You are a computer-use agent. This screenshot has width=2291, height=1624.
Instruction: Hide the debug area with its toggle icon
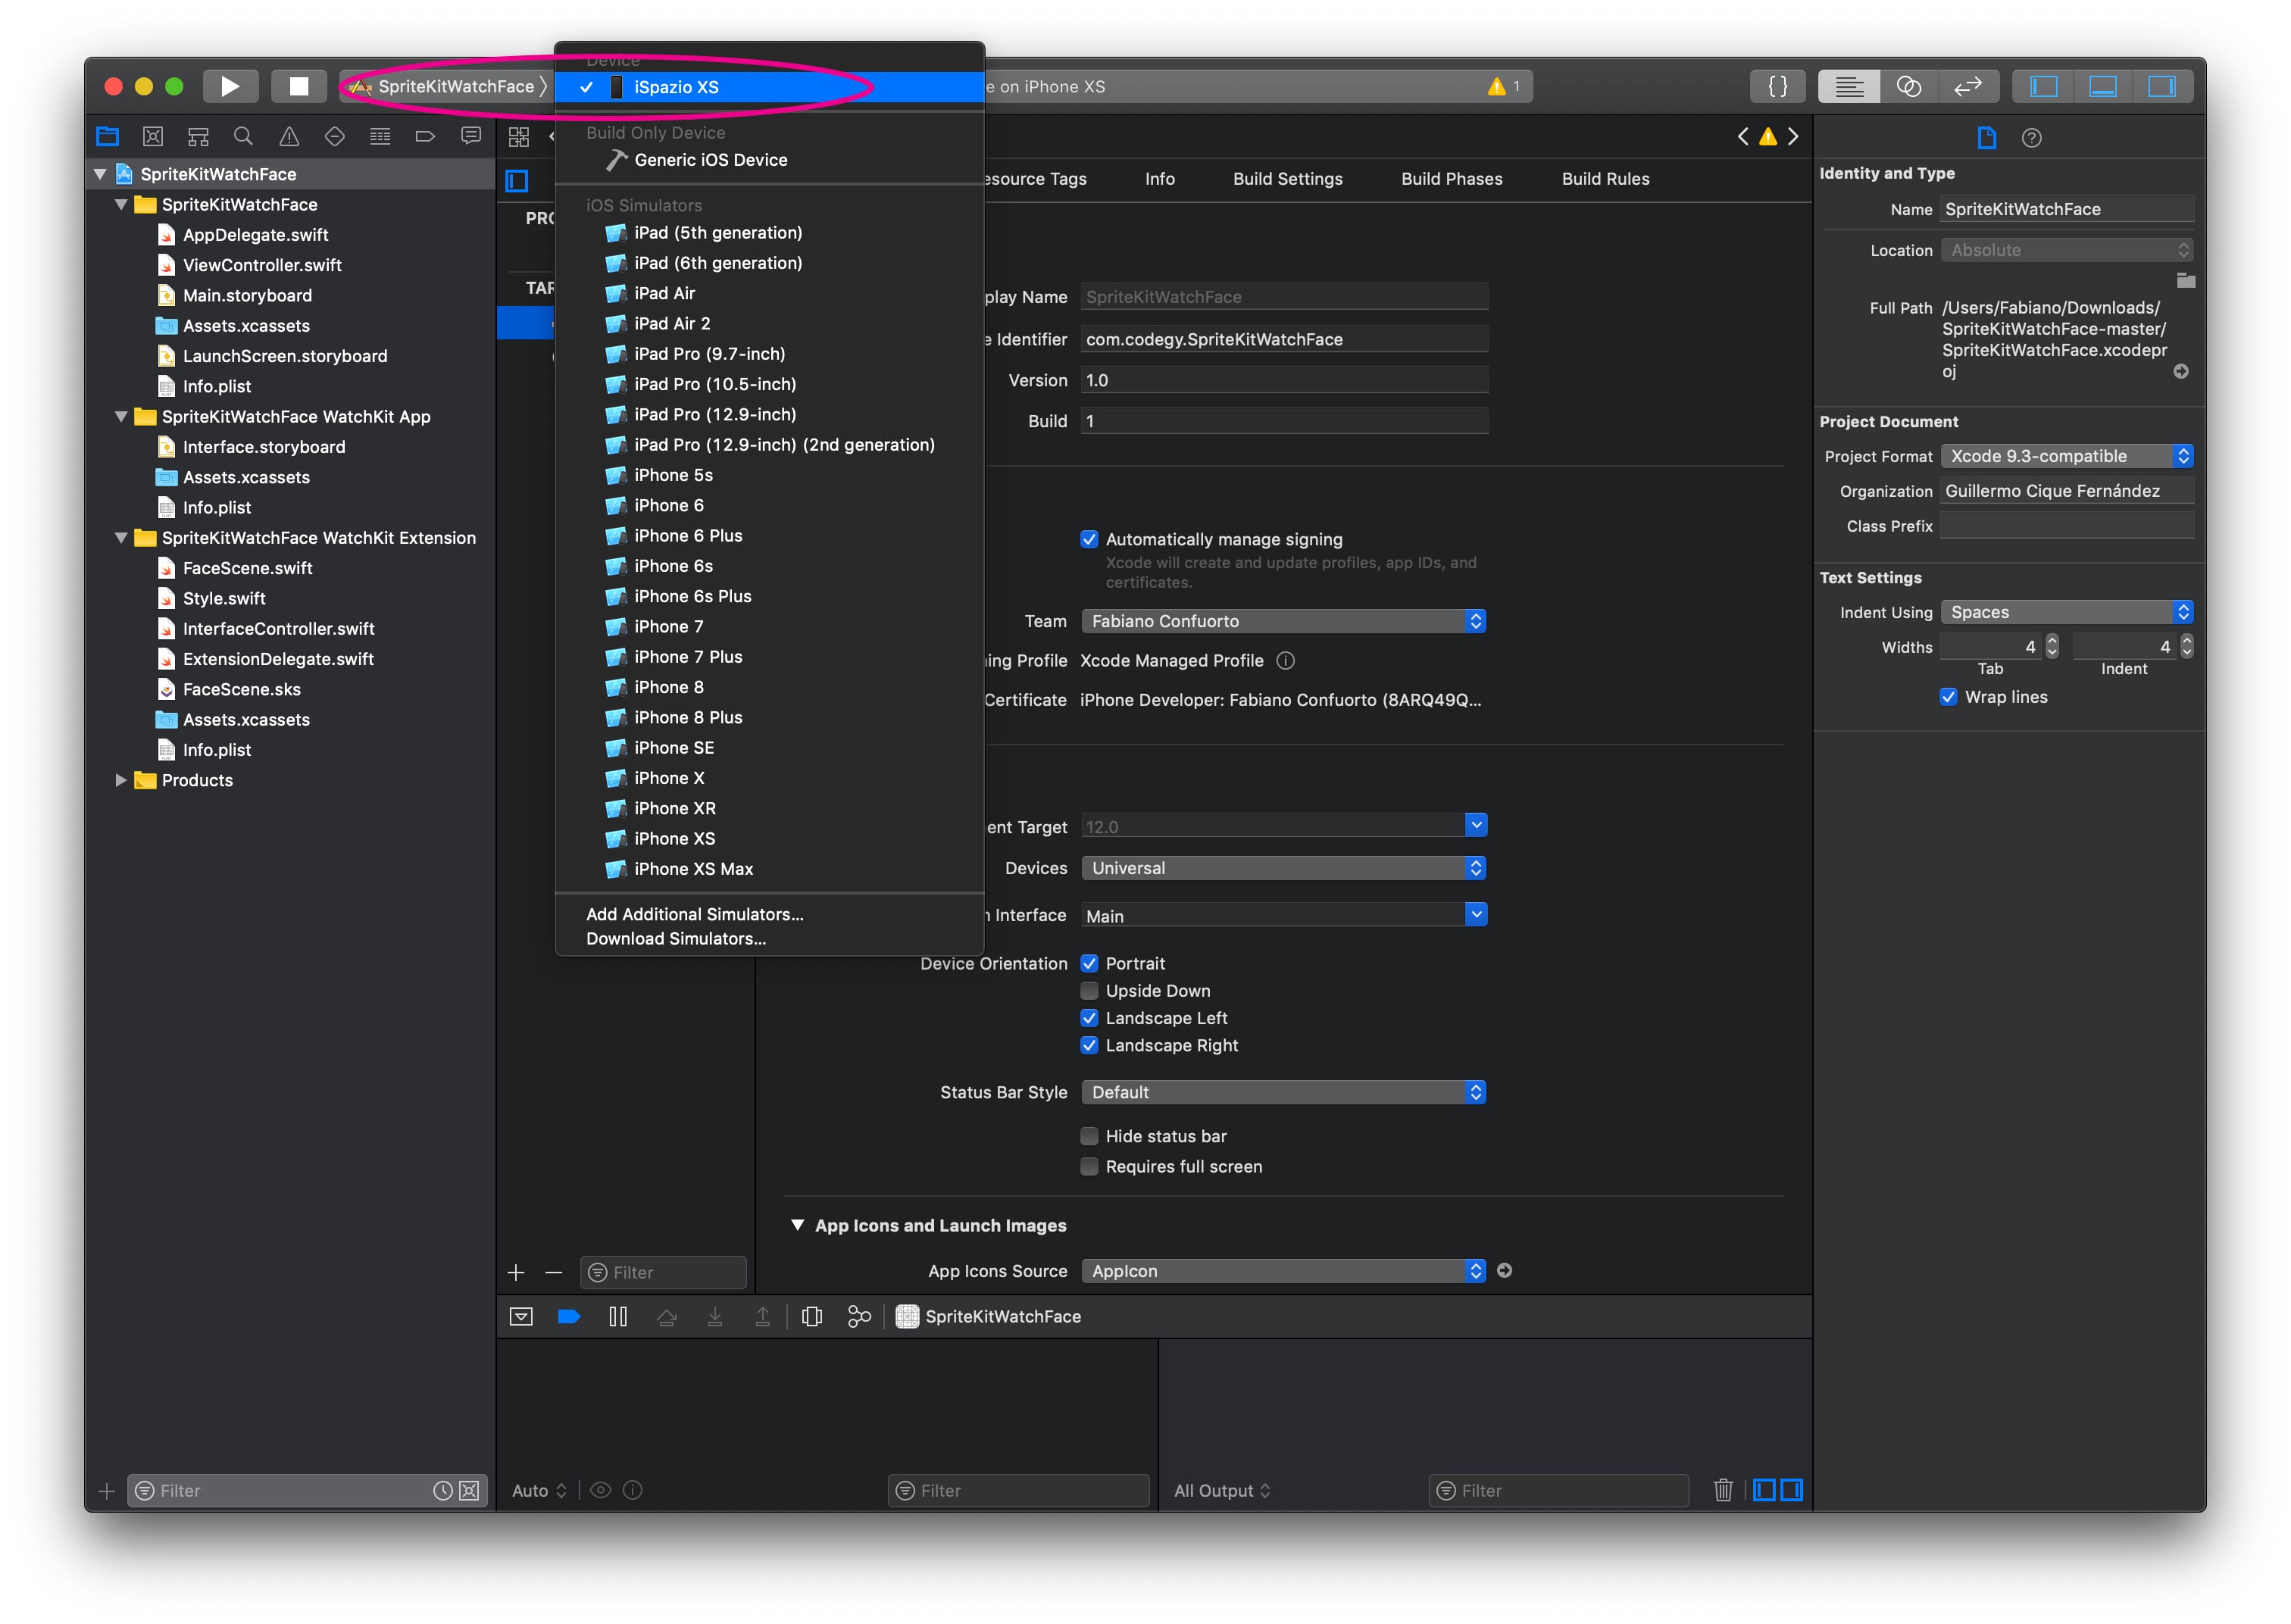(x=520, y=1316)
